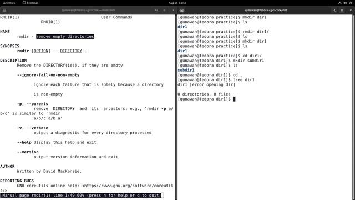Screen dimensions: 355x200
Task: Click the cursor at the last dir1 prompt
Action: click(x=234, y=99)
